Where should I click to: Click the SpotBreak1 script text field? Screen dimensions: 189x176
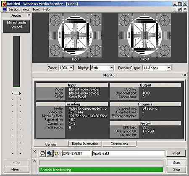coord(129,153)
